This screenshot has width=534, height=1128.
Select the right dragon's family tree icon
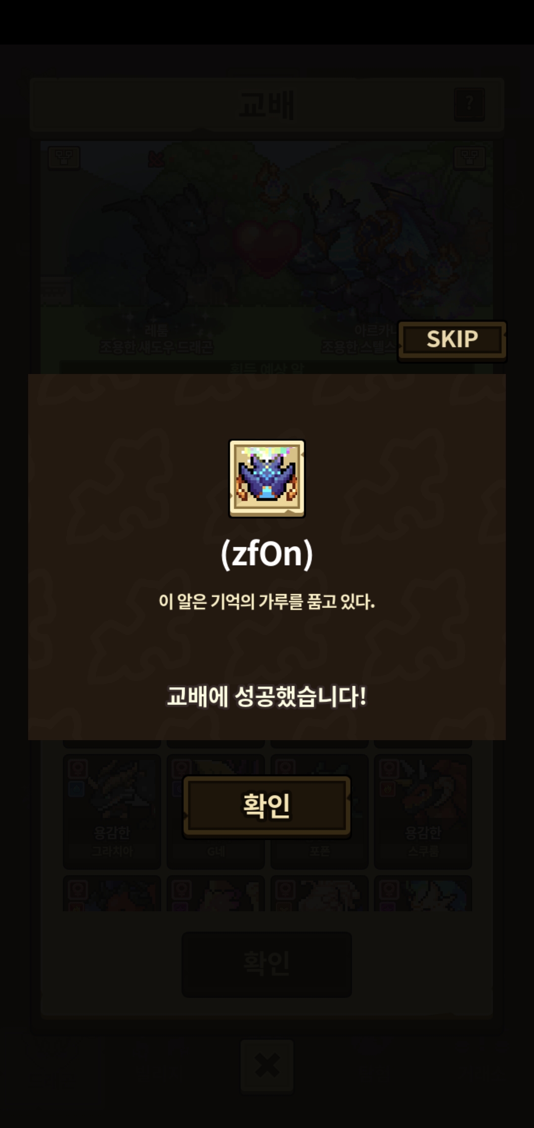pos(469,158)
